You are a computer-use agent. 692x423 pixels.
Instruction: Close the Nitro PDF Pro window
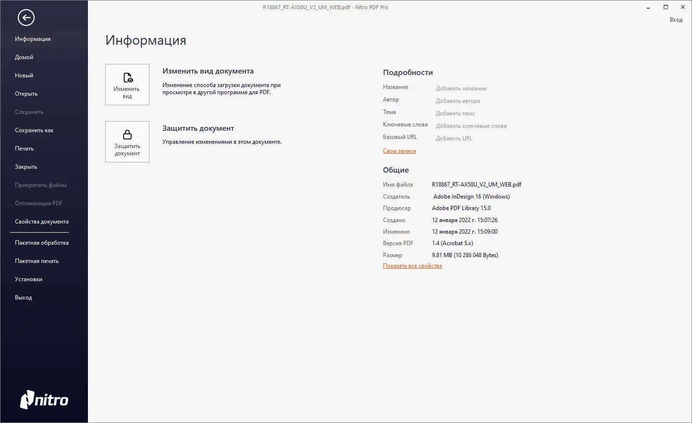[x=683, y=7]
